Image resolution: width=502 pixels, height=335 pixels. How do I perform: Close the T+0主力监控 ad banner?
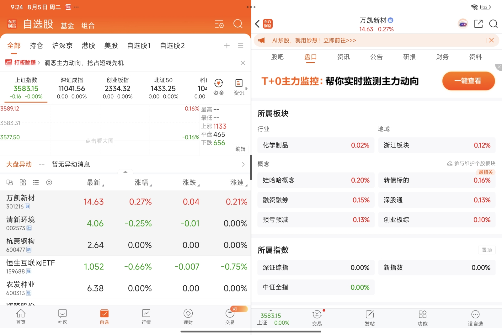tap(499, 67)
